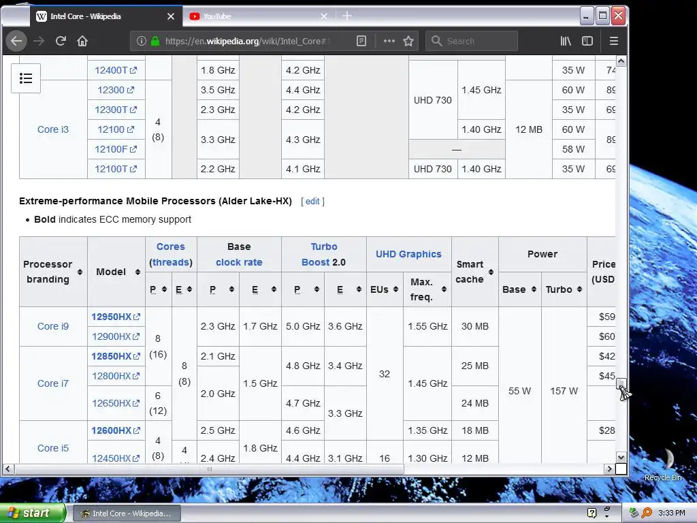Close the Intel Core Wikipedia tab

[171, 16]
